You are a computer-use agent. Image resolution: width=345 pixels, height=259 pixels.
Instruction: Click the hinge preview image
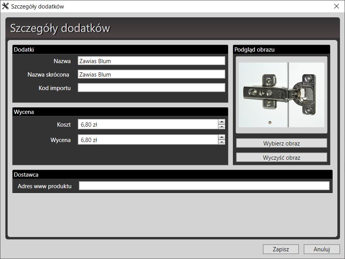pos(281,95)
